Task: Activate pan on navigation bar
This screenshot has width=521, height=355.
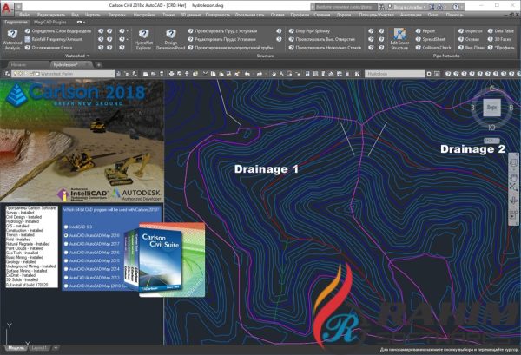Action: click(x=513, y=177)
